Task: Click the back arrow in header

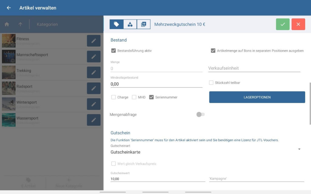Action: [x=9, y=8]
